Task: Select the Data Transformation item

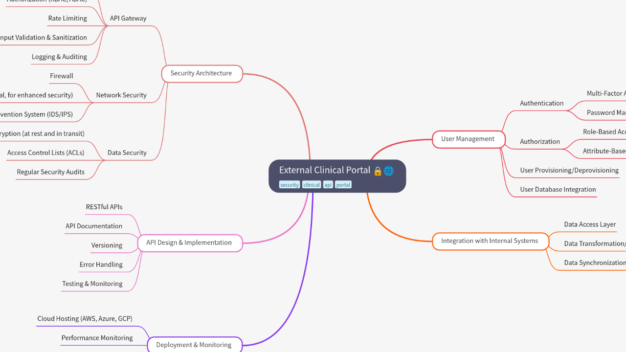Action: click(x=595, y=243)
